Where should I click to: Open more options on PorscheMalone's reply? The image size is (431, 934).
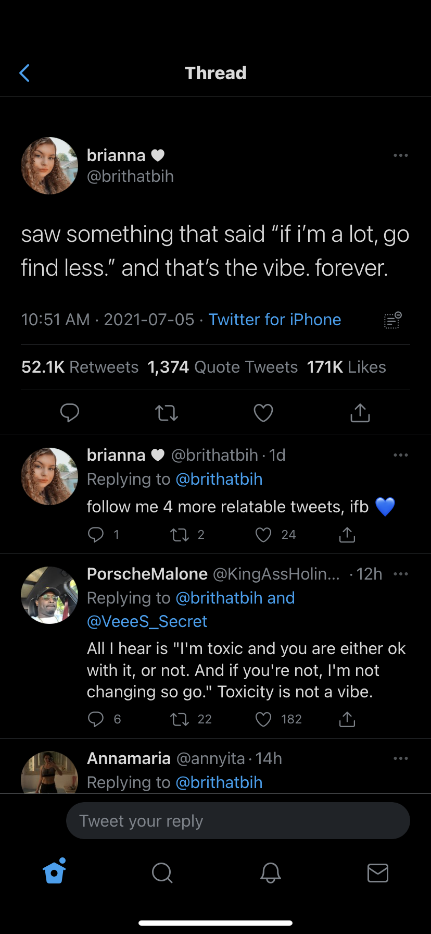(400, 574)
